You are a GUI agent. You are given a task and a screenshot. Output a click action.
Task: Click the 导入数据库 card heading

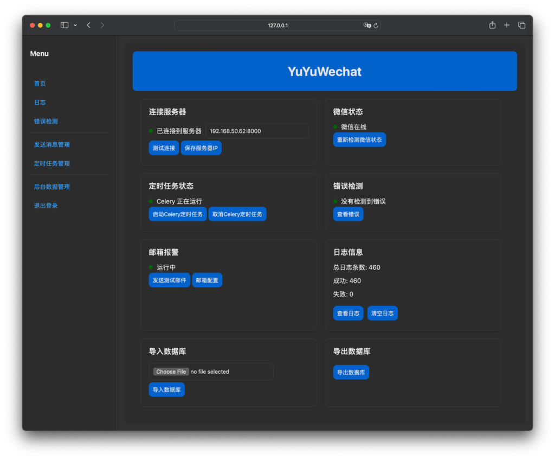pyautogui.click(x=167, y=351)
